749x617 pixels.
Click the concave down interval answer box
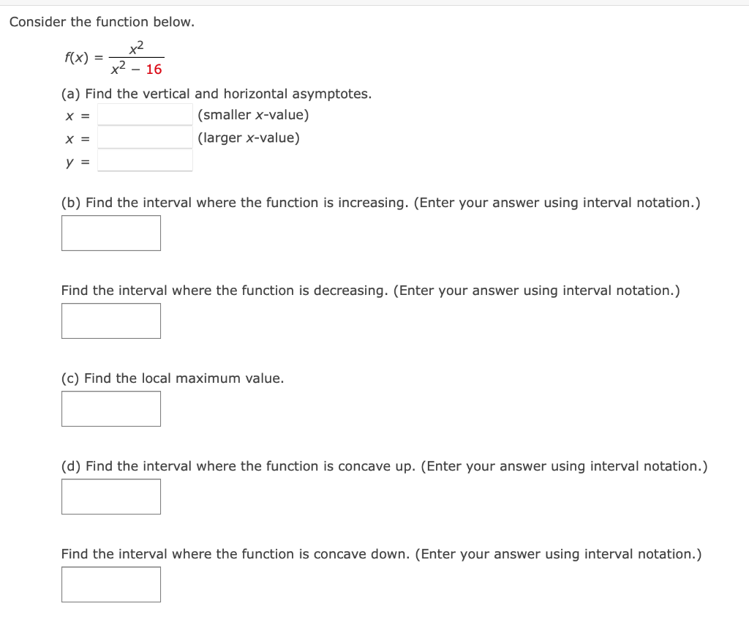point(110,584)
